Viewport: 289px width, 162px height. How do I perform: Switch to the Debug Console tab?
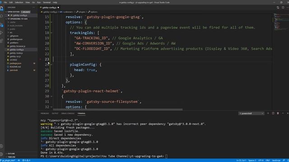click(x=68, y=113)
